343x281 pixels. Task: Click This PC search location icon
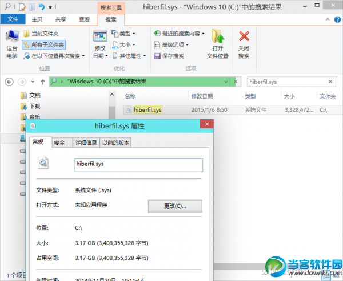click(12, 44)
